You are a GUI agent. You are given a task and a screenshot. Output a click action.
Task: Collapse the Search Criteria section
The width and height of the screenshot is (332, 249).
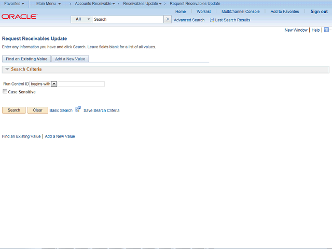[7, 69]
